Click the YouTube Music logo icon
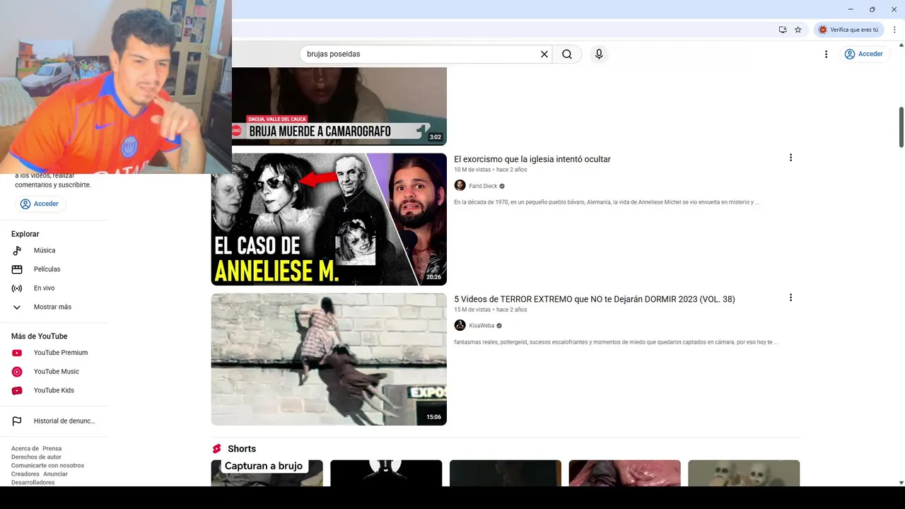 pyautogui.click(x=17, y=372)
